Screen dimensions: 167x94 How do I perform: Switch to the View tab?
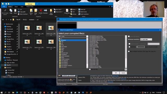pyautogui.click(x=22, y=7)
